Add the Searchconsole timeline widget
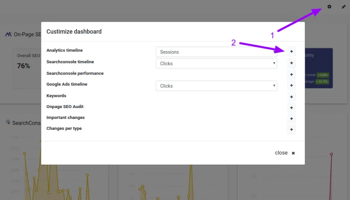Screen dimensions: 350x200 coord(291,63)
